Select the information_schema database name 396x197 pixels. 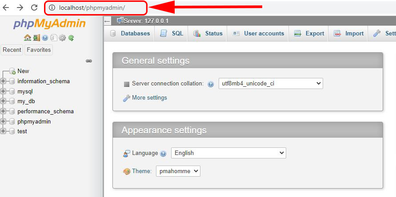(44, 81)
